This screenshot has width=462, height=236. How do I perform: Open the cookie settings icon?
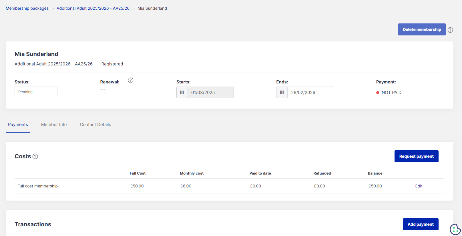(455, 229)
